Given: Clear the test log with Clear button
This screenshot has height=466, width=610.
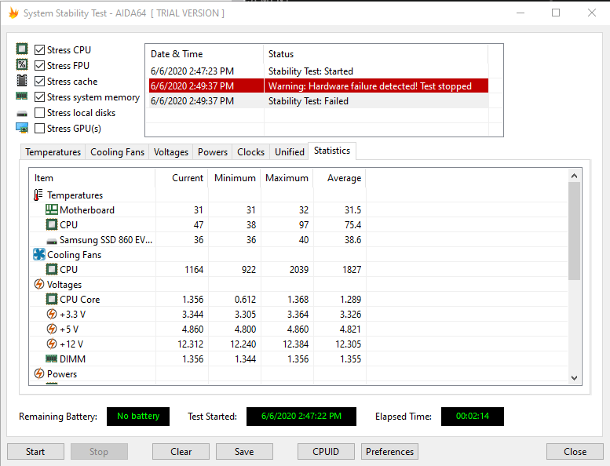Looking at the screenshot, I should tap(181, 452).
